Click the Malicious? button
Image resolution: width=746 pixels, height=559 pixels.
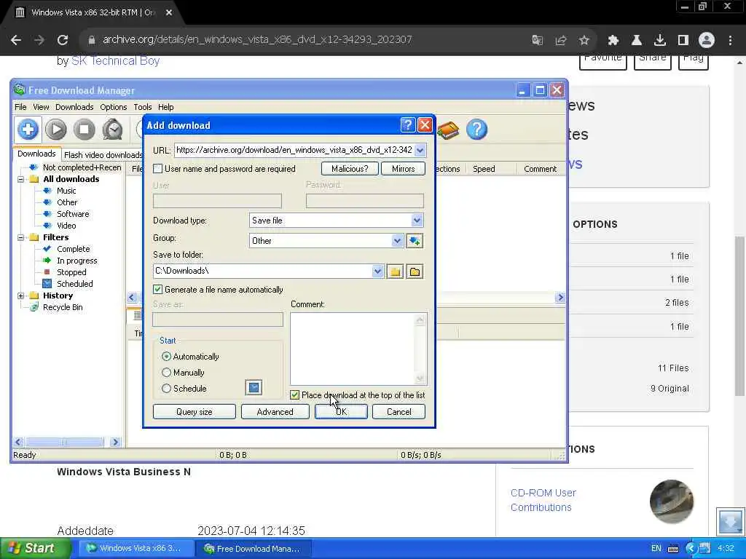(x=350, y=169)
